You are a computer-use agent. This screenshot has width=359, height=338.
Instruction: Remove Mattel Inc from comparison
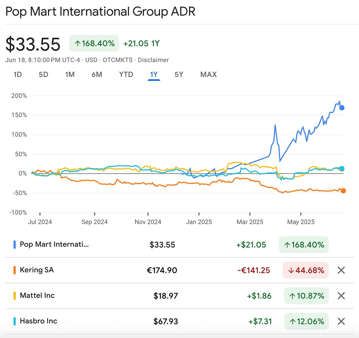(x=341, y=296)
